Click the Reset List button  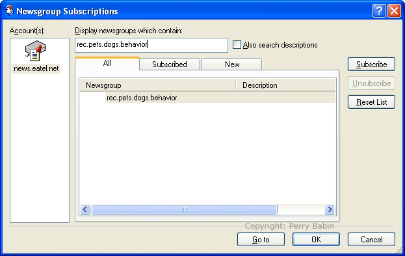(x=371, y=102)
